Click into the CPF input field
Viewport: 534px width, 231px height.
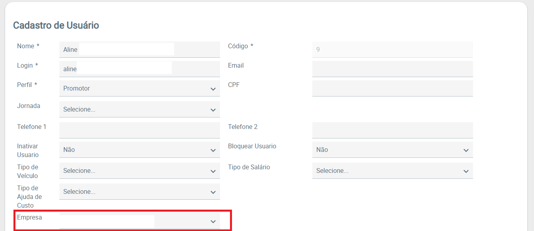coord(392,89)
